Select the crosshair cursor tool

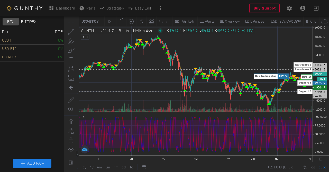[x=71, y=23]
